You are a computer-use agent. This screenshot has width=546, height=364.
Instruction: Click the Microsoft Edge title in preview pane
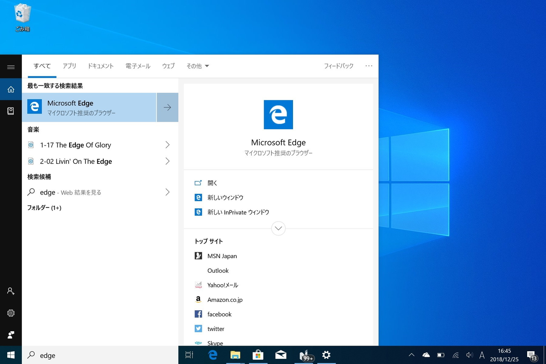tap(279, 143)
